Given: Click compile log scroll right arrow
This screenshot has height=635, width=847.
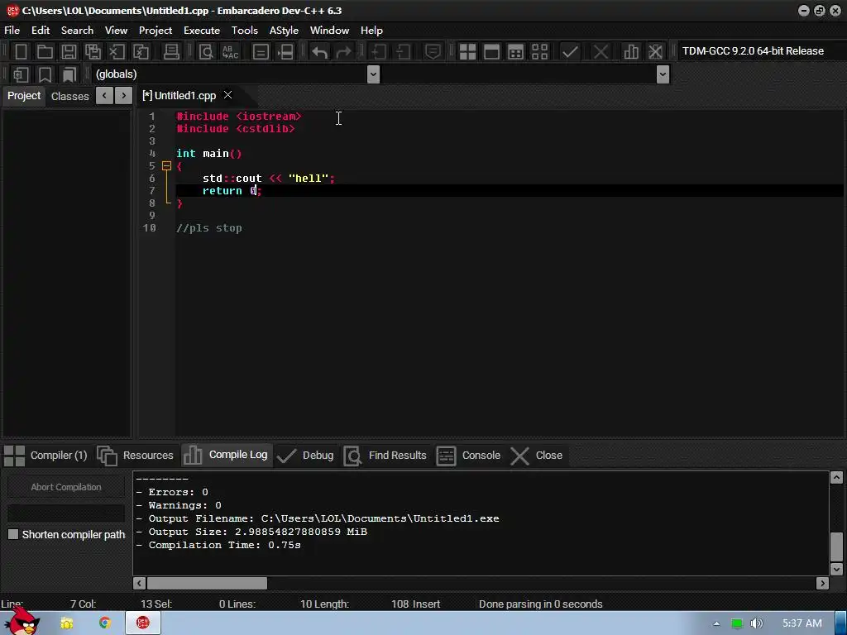Looking at the screenshot, I should pyautogui.click(x=822, y=583).
